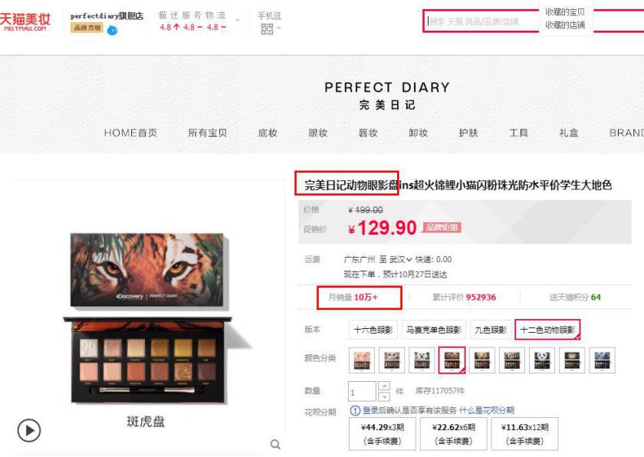Open the mobile QR code icon
644x457 pixels.
tap(267, 28)
